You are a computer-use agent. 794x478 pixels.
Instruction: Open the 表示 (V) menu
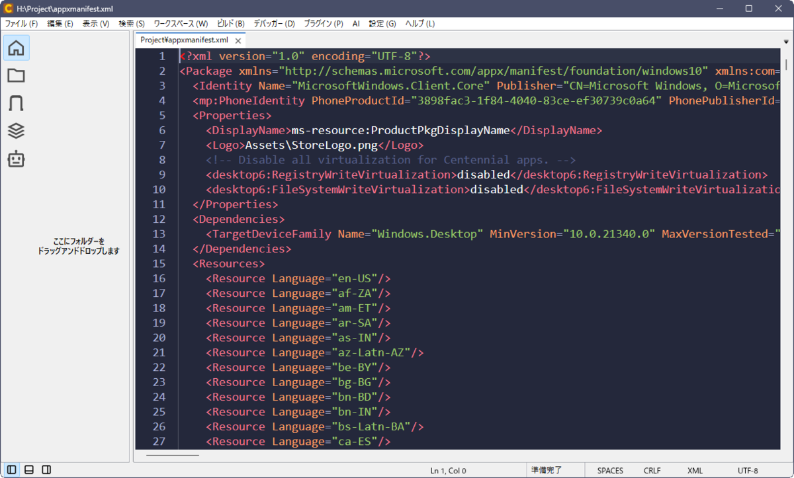tap(96, 23)
